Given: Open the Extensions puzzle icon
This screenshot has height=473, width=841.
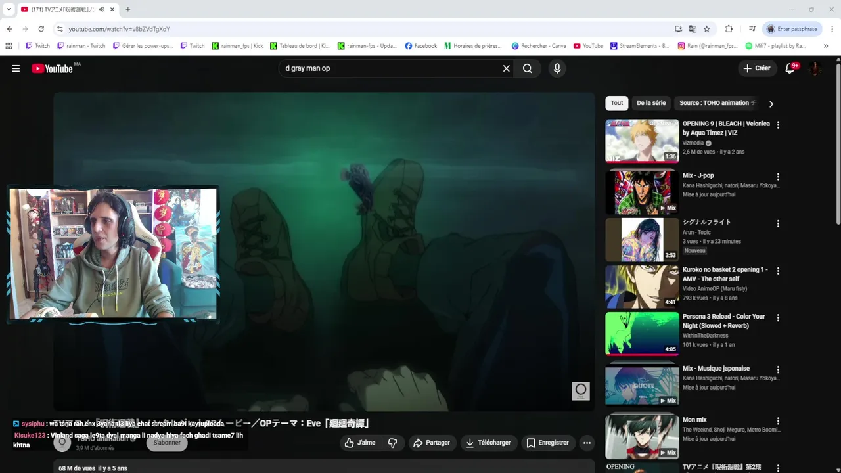Looking at the screenshot, I should (729, 29).
